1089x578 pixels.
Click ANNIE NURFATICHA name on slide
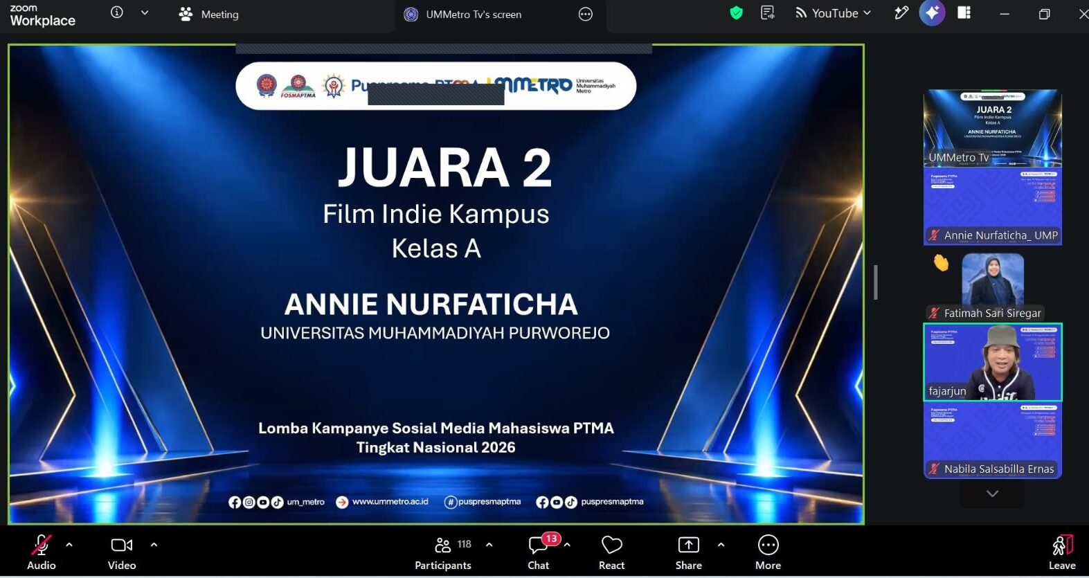(x=431, y=305)
